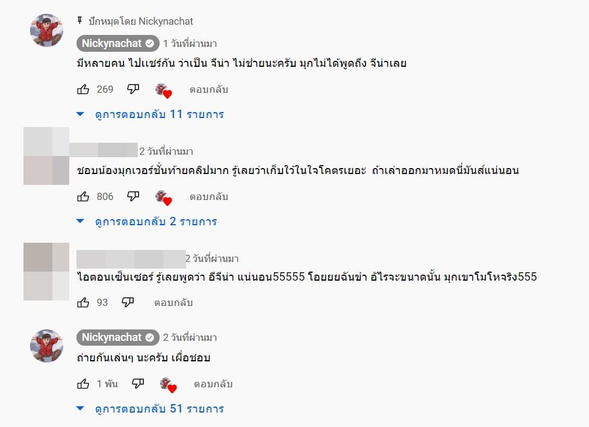Viewport: 589px width, 427px height.
Task: Click creator heart on 1 พัน comment
Action: pos(167,385)
